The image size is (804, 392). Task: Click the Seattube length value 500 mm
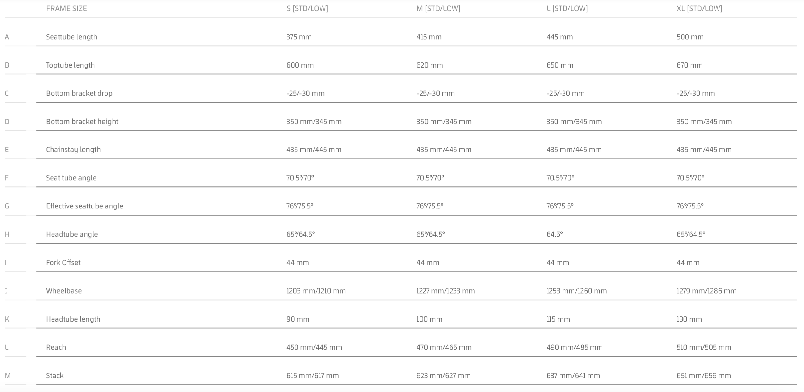pos(690,37)
